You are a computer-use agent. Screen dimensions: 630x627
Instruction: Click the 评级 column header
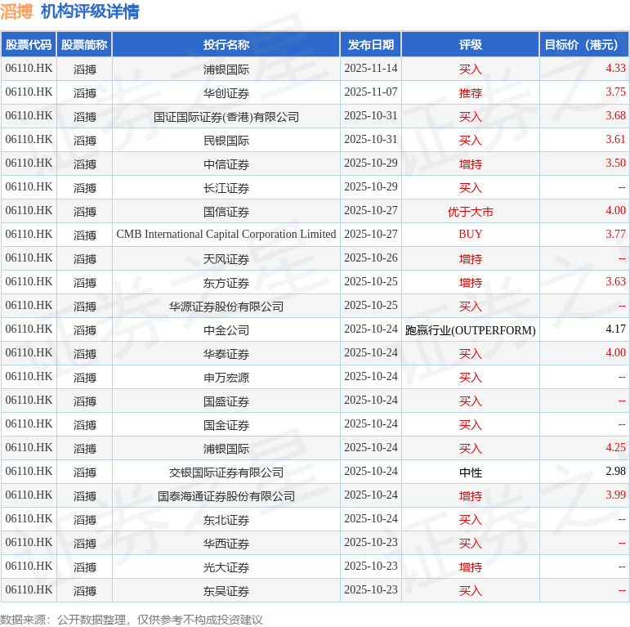470,45
